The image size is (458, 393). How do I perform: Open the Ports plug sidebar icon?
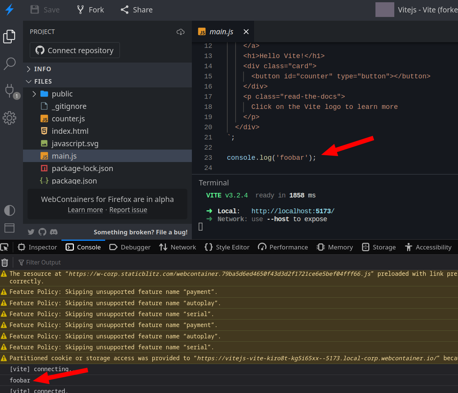point(10,91)
